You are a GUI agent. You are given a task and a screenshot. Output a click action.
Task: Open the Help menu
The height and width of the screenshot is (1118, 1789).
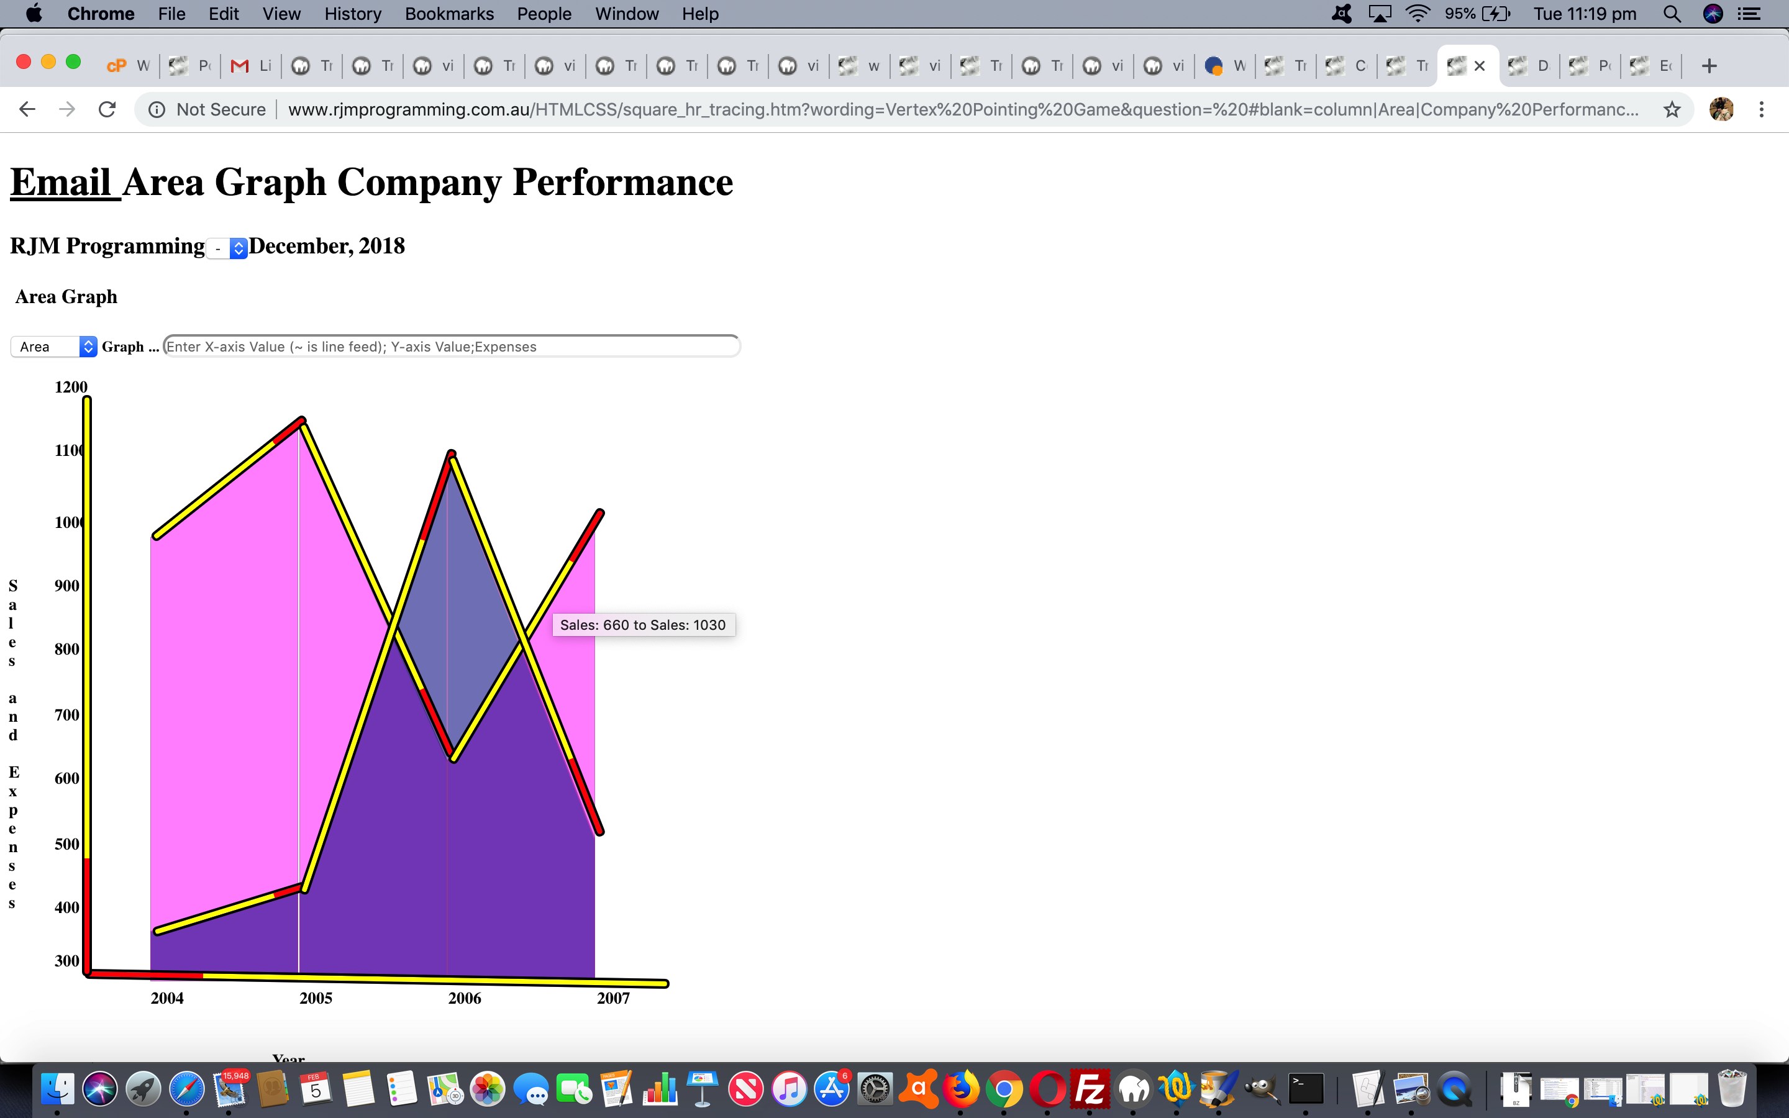click(x=699, y=13)
